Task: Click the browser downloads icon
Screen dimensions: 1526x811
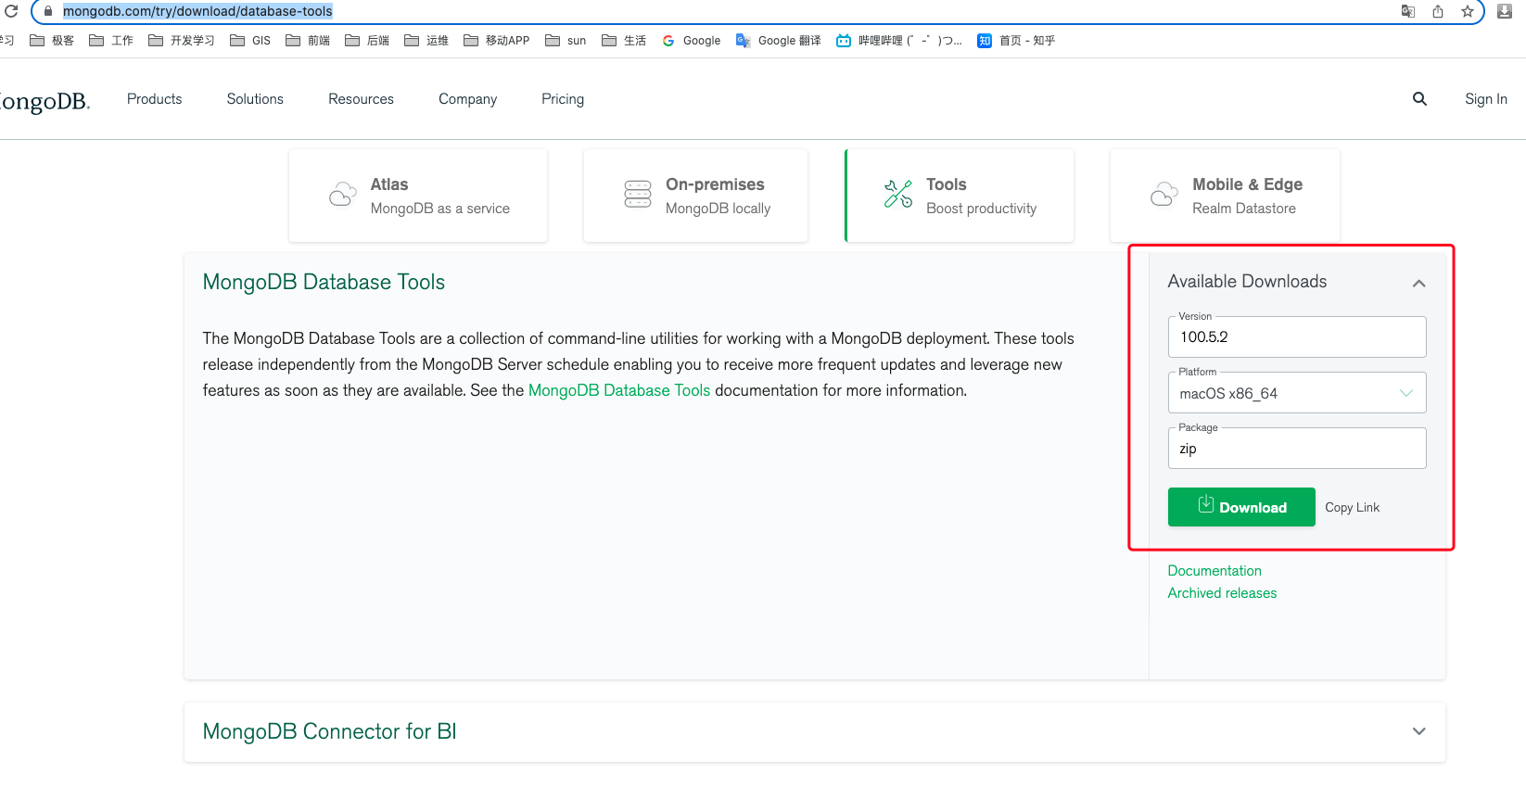Action: (1505, 11)
